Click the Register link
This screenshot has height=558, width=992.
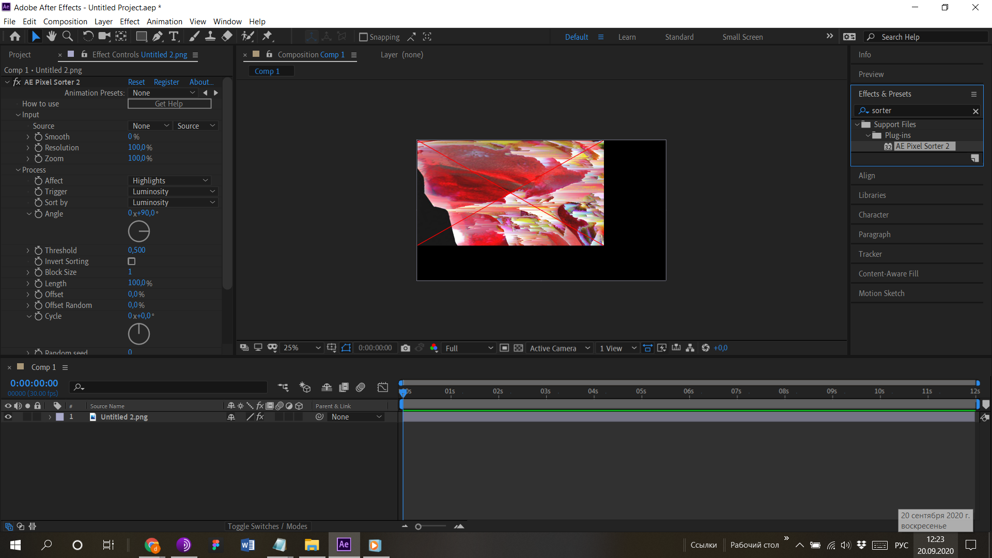(x=166, y=82)
